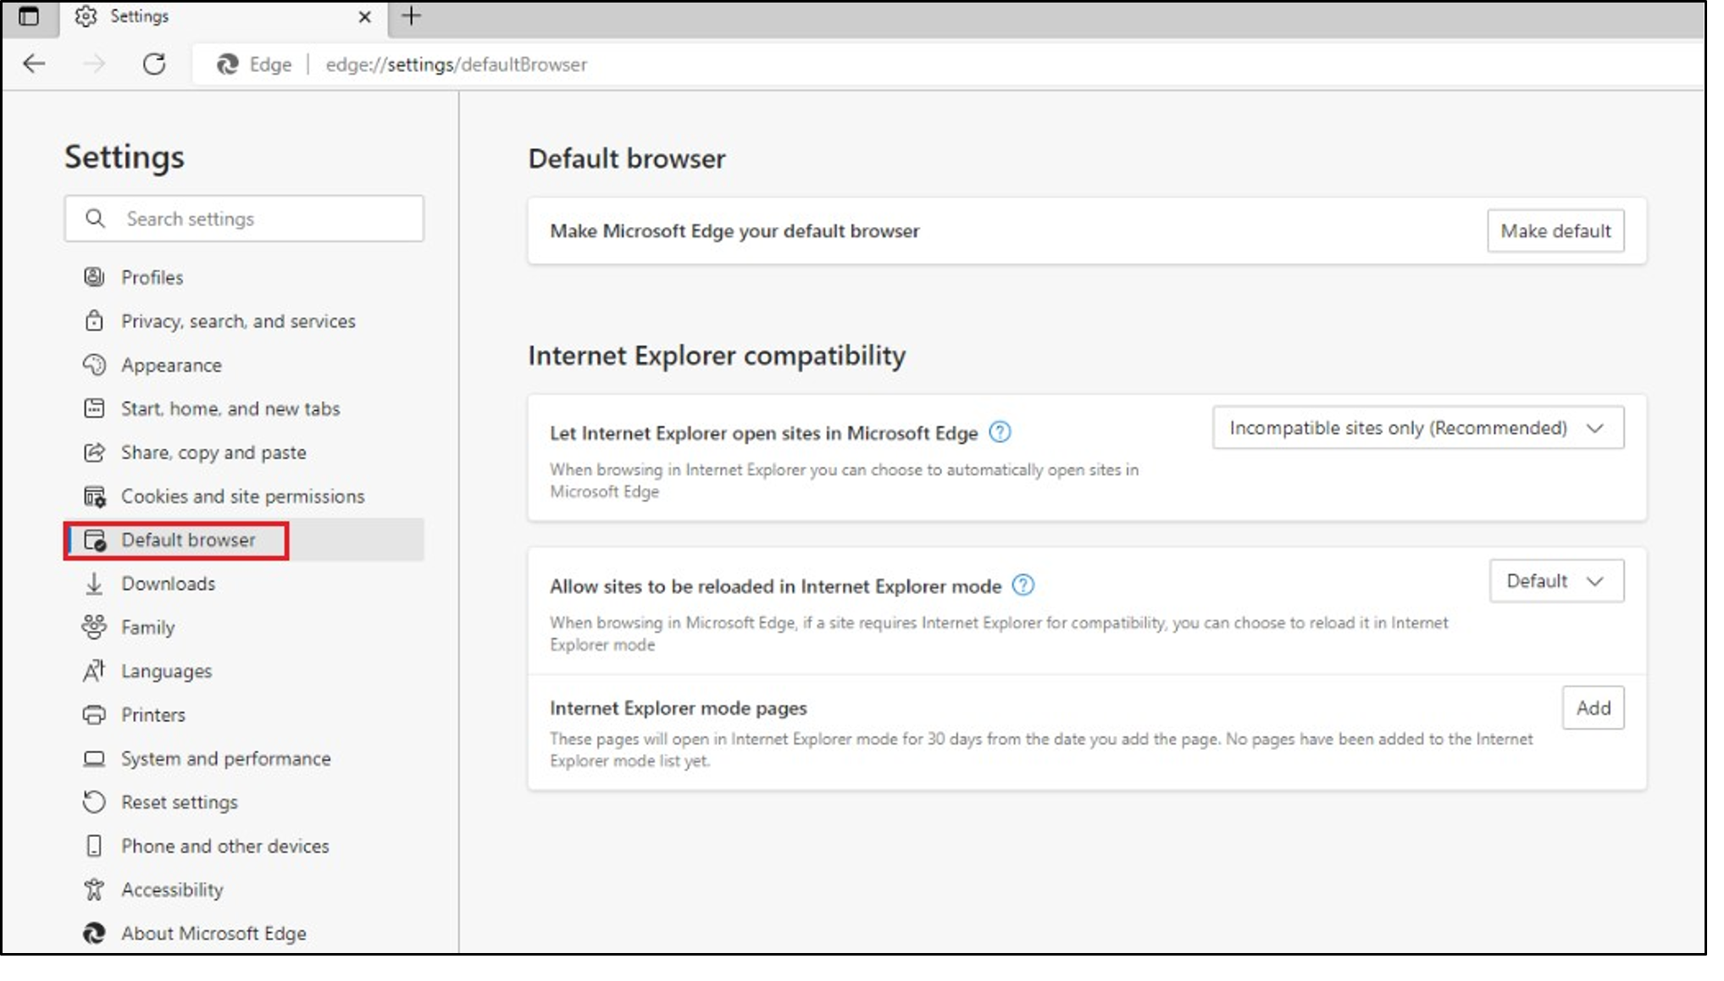Click the Share, copy and paste icon

94,452
